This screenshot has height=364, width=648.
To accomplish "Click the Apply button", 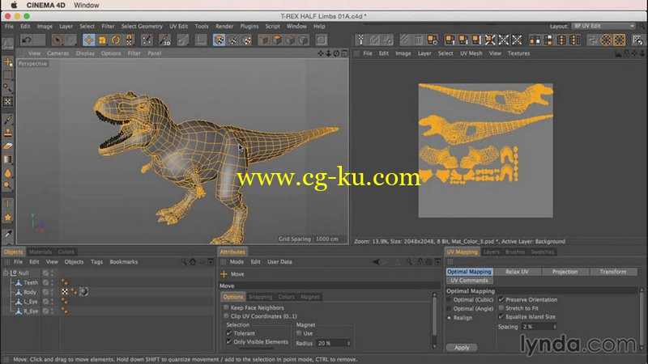I will point(462,348).
